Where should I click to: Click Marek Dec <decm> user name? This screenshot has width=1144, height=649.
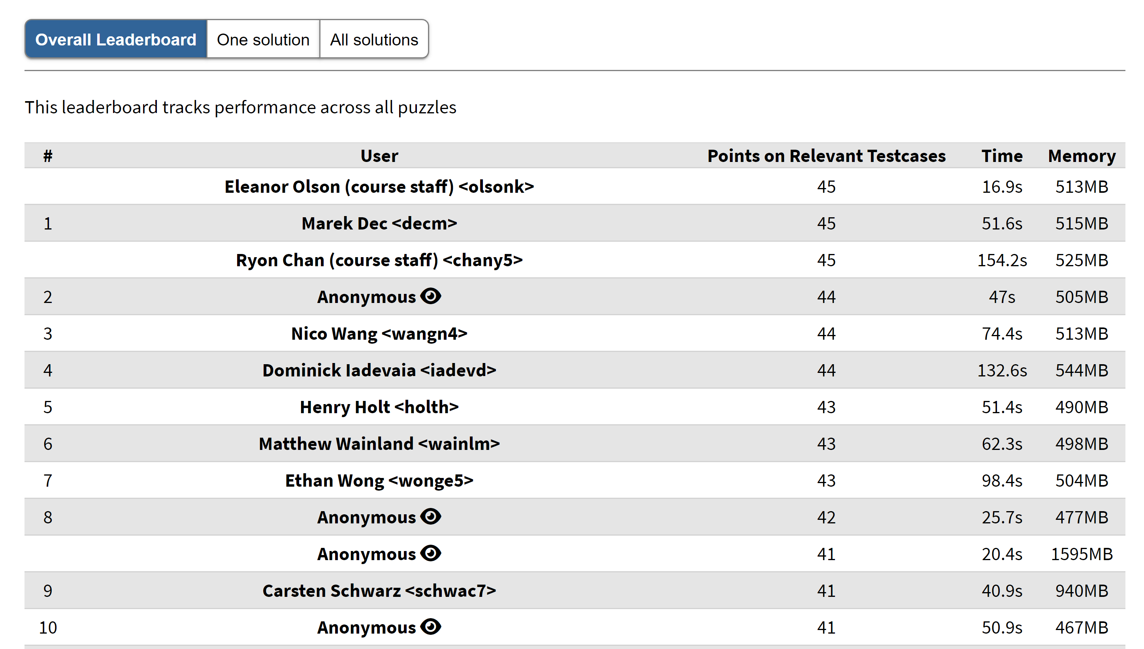[379, 223]
